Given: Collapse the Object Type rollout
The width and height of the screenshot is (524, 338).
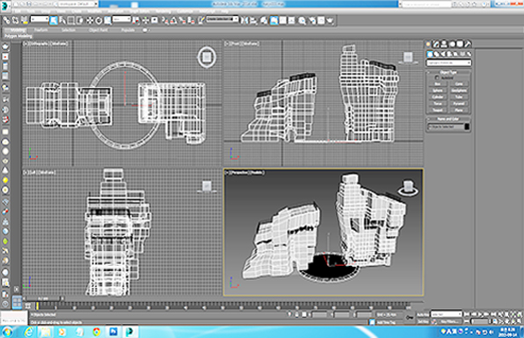Looking at the screenshot, I should click(448, 72).
